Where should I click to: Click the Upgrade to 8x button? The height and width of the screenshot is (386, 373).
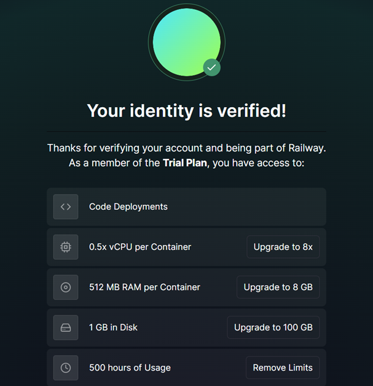point(283,247)
